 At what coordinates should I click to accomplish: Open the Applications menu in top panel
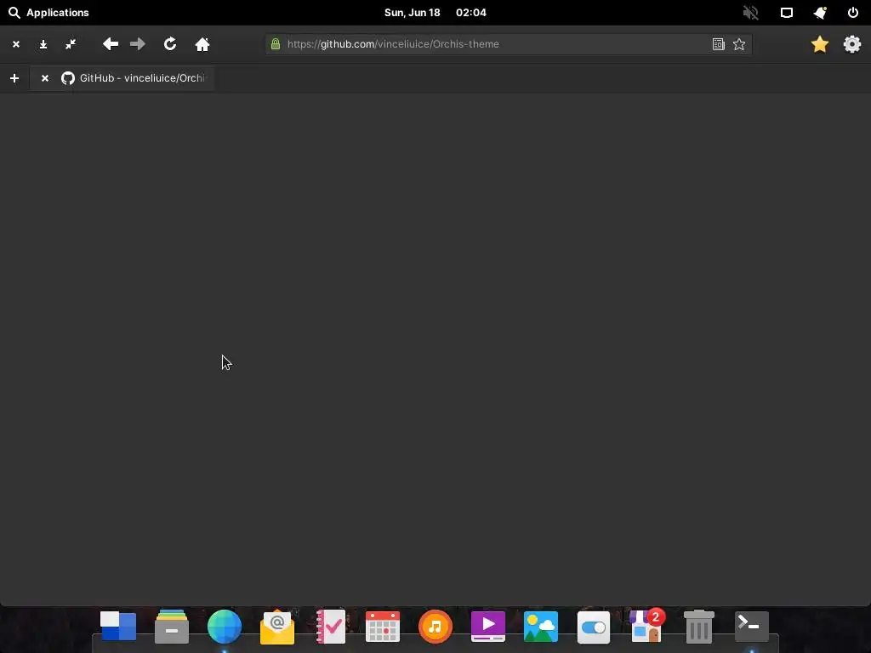pos(48,12)
